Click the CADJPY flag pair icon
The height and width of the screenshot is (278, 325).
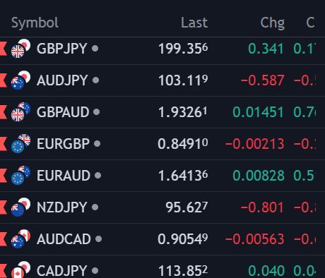click(x=21, y=270)
